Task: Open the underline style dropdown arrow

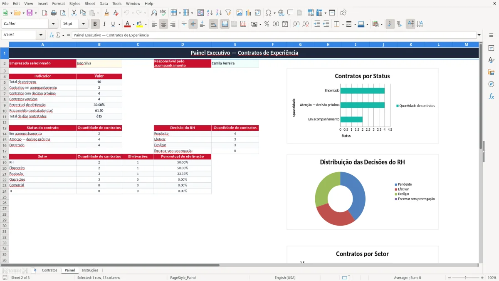Action: coord(119,24)
